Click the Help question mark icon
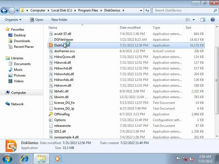Viewport: 219px width, 164px height. (213, 20)
